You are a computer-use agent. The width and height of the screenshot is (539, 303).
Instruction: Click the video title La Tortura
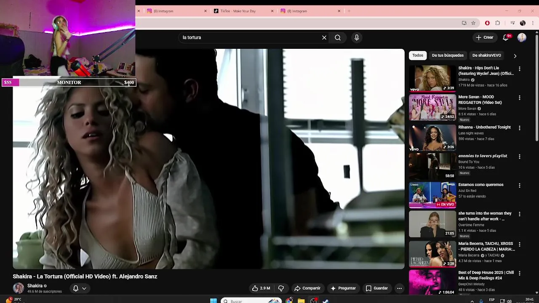coord(85,276)
